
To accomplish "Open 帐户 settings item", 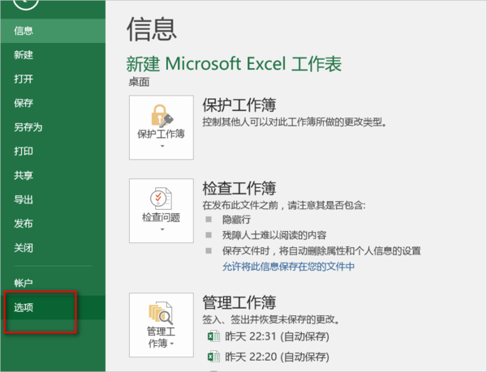I will pos(53,283).
